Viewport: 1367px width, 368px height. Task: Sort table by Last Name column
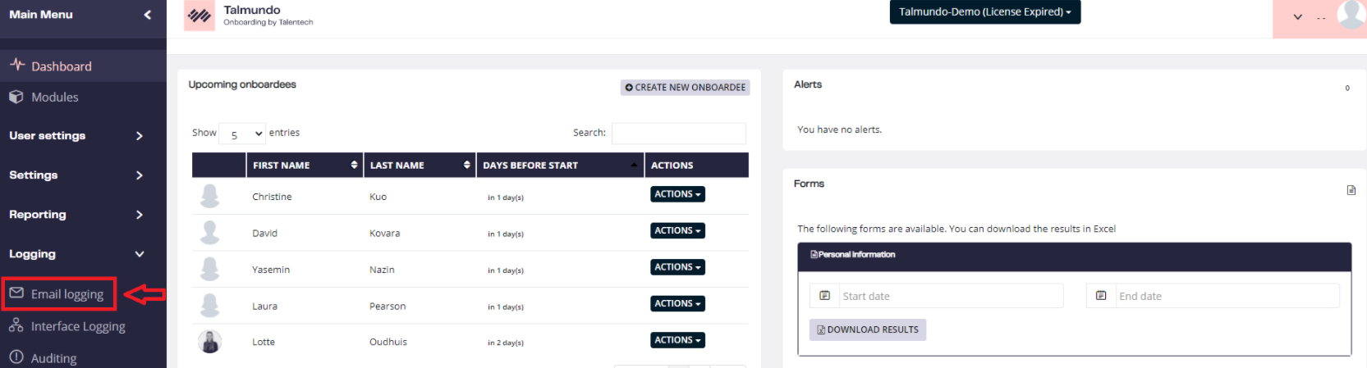click(420, 165)
